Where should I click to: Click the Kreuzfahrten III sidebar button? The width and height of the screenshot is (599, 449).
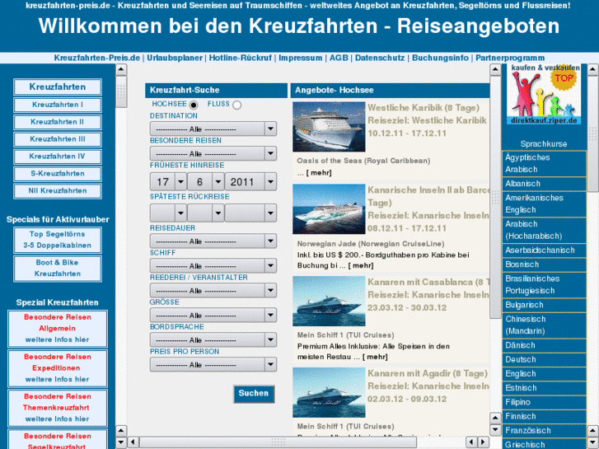pyautogui.click(x=58, y=139)
